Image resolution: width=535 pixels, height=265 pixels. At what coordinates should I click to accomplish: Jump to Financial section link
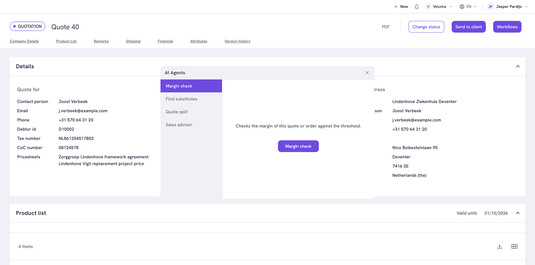click(165, 41)
